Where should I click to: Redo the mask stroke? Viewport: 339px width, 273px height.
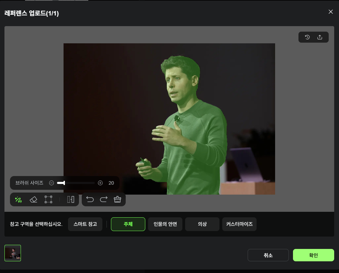click(x=104, y=199)
